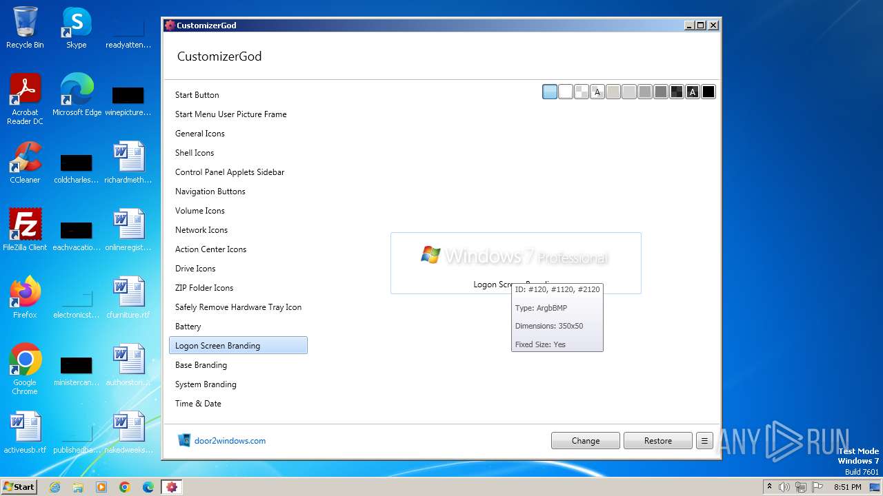Open the hamburger options menu button
This screenshot has width=883, height=496.
tap(704, 441)
